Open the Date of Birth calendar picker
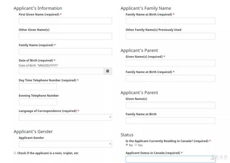 108,71
